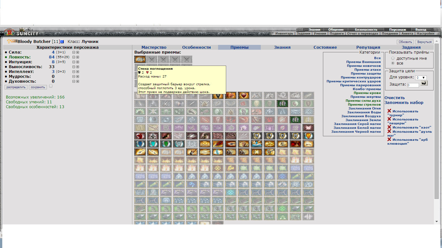Pick the flaming fist technique icon
Image resolution: width=442 pixels, height=248 pixels.
[231, 95]
